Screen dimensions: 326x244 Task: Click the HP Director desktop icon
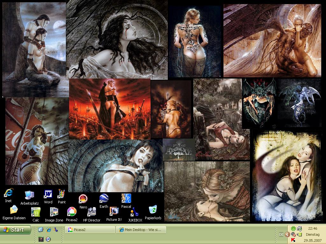coord(92,212)
